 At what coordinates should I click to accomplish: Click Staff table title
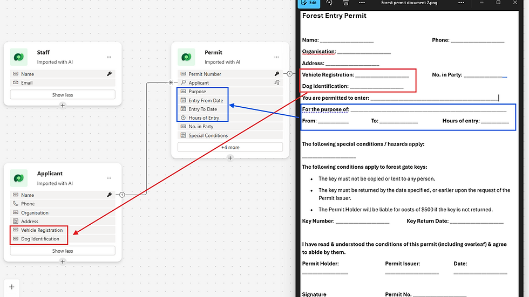[43, 52]
